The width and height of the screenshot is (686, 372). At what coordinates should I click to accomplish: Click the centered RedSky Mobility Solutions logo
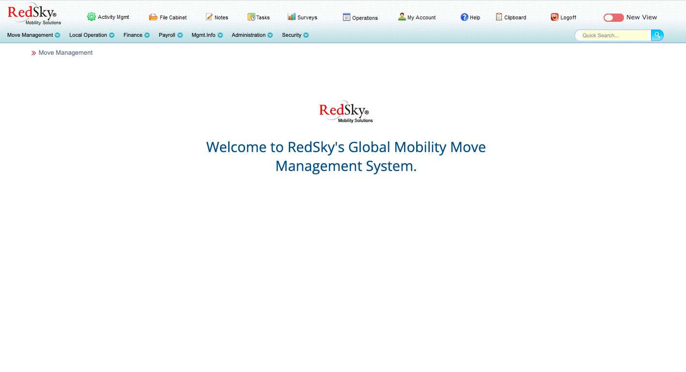tap(346, 112)
